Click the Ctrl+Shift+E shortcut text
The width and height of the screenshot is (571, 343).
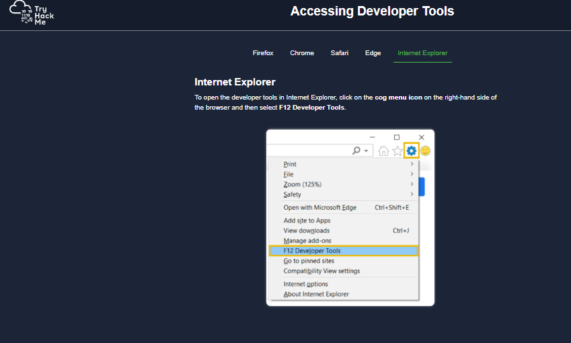[392, 208]
